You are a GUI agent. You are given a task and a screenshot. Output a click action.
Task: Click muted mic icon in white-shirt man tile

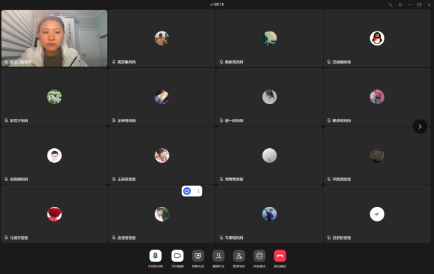(114, 238)
